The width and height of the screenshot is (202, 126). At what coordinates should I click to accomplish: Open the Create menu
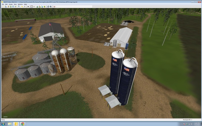pyautogui.click(x=11, y=4)
